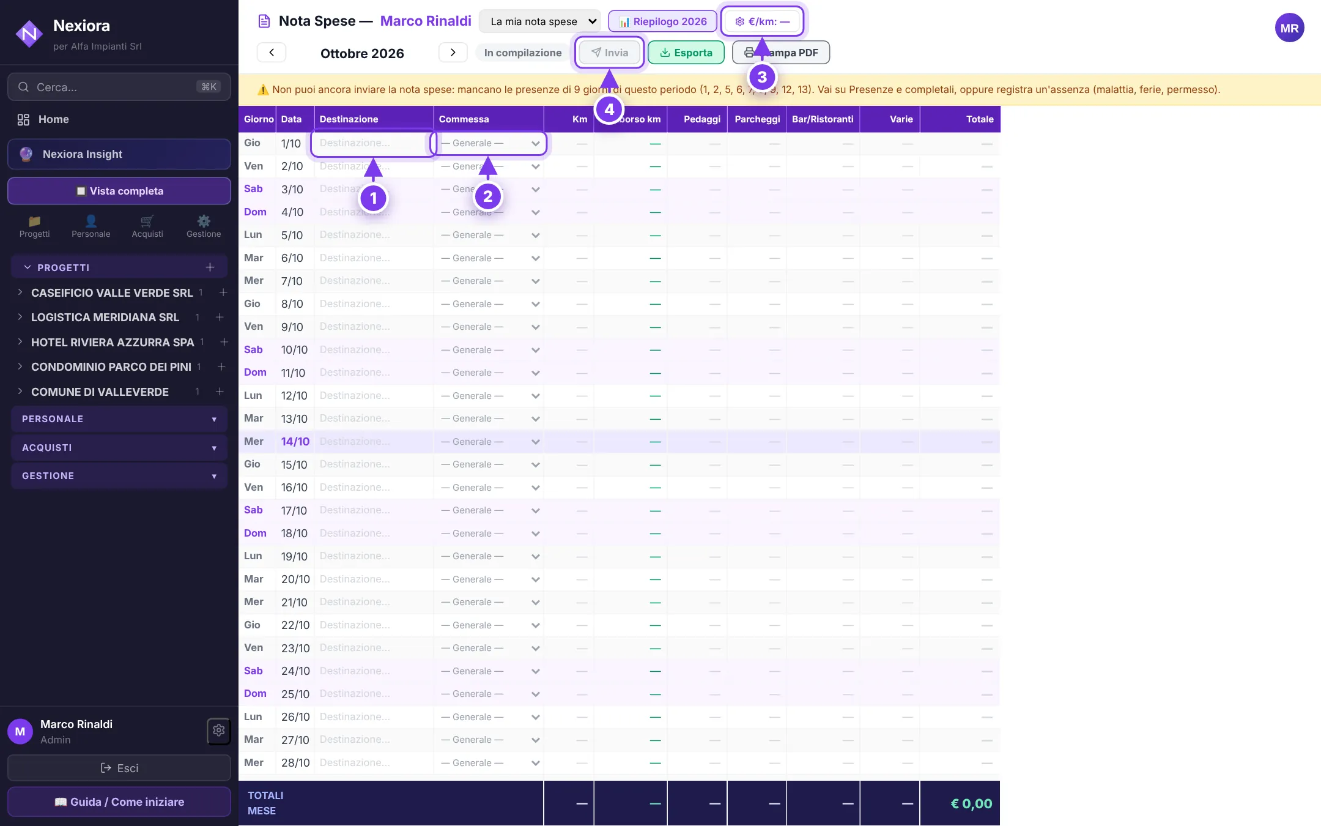Click the green Esporta button
The image size is (1321, 826).
[686, 53]
